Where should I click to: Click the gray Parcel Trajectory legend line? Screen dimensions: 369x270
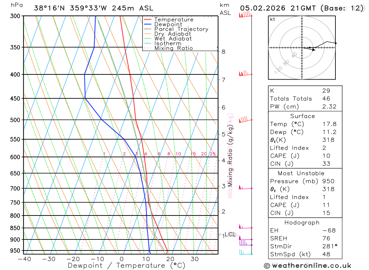(147, 29)
